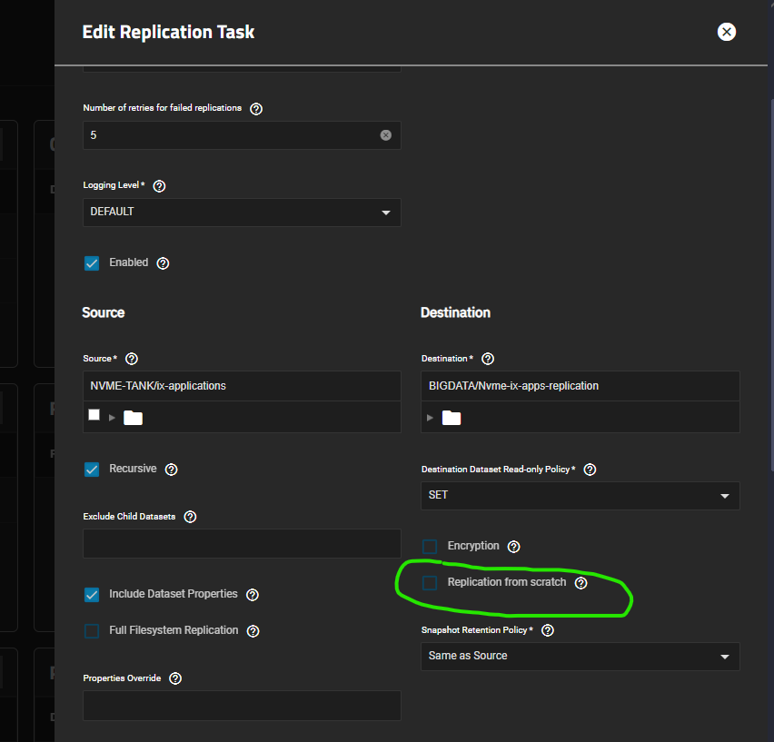The image size is (774, 742).
Task: Tick the Encryption checkbox
Action: [x=431, y=547]
